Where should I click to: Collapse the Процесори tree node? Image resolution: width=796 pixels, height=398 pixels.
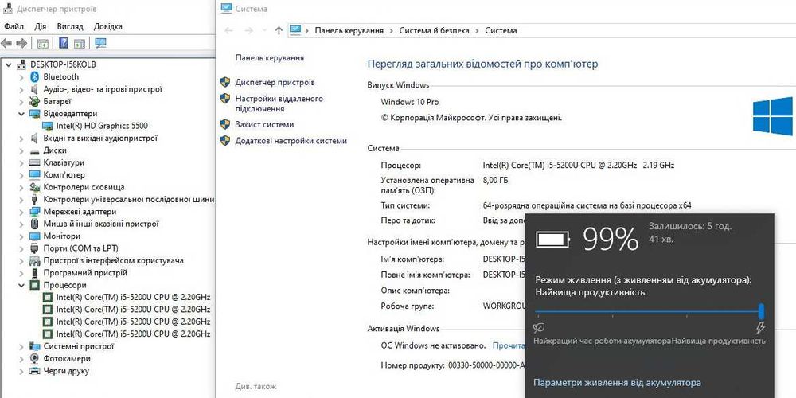[21, 285]
